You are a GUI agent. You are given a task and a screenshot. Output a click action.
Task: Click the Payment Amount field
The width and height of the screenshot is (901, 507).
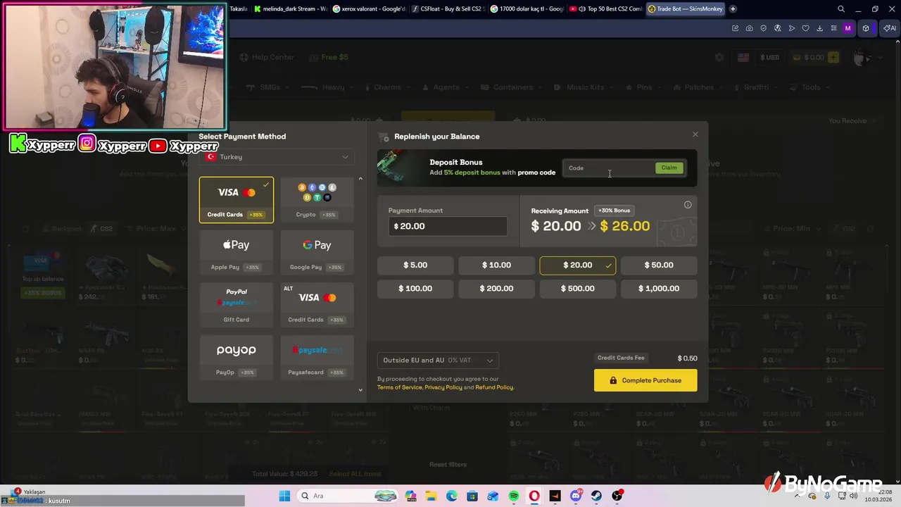pos(448,226)
